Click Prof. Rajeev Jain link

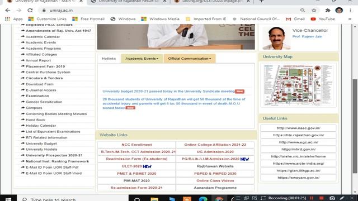tap(307, 36)
